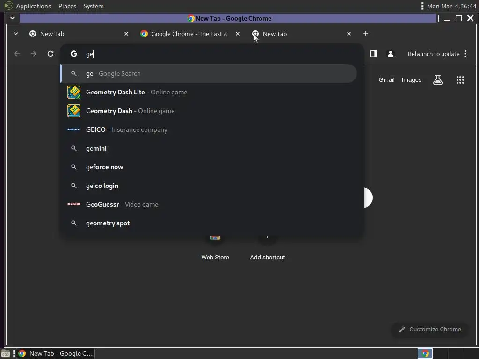Click the Web Store label
The width and height of the screenshot is (479, 359).
pos(215,258)
